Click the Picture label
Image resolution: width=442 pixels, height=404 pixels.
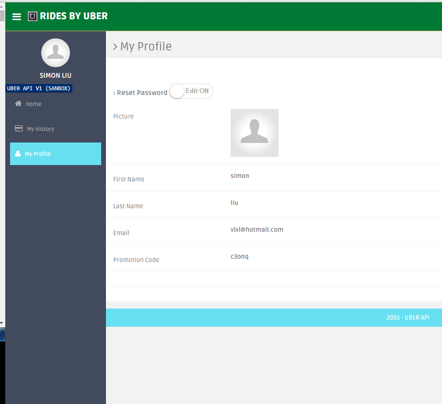point(124,116)
